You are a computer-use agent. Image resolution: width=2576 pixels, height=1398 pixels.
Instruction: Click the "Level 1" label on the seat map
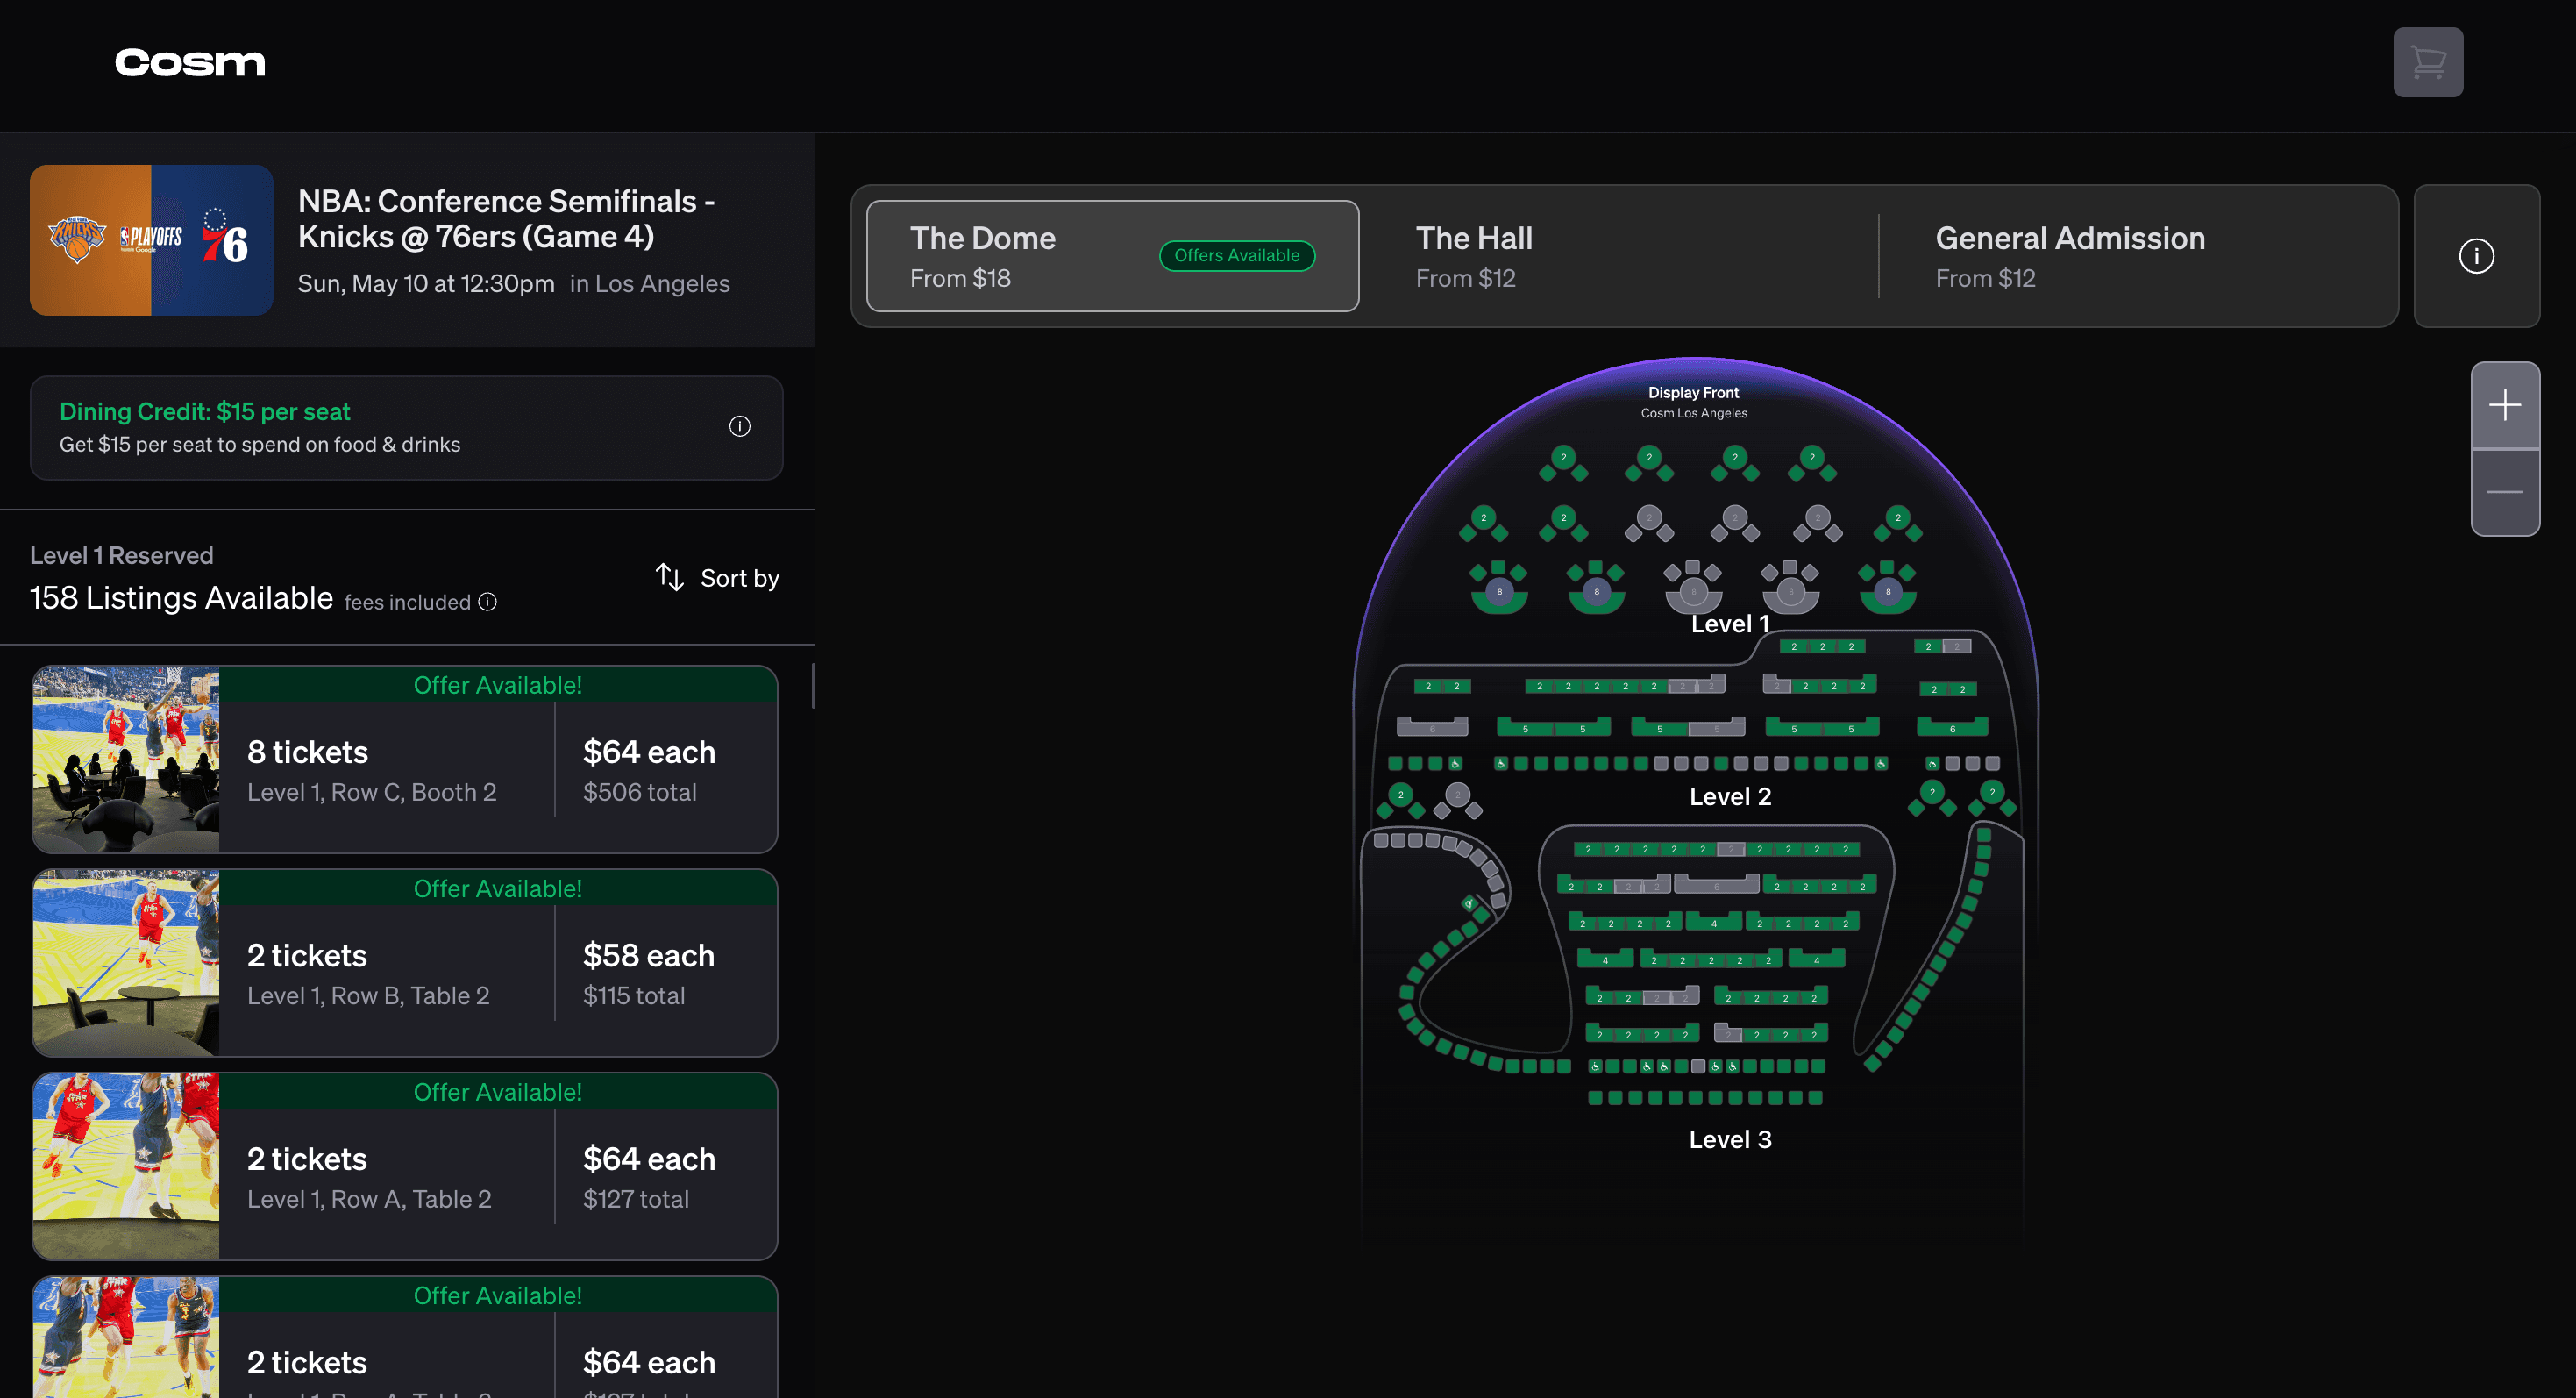1730,624
